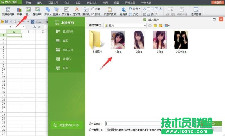Expand the 截屏 screenshot dropdown
The width and height of the screenshot is (225, 136).
[57, 11]
